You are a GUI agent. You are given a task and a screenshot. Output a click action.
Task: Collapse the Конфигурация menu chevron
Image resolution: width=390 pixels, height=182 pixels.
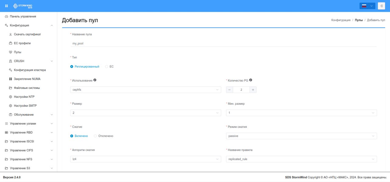[x=52, y=25]
